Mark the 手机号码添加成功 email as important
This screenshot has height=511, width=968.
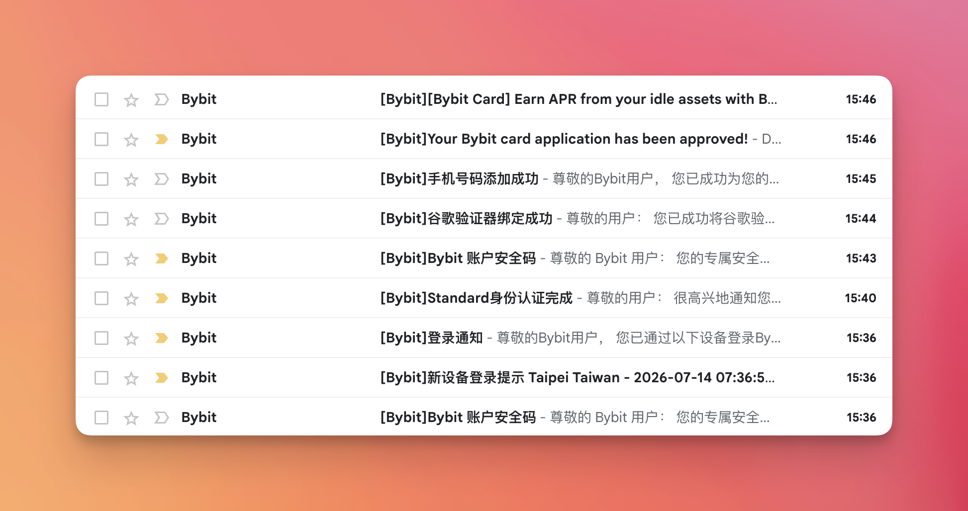pyautogui.click(x=161, y=179)
